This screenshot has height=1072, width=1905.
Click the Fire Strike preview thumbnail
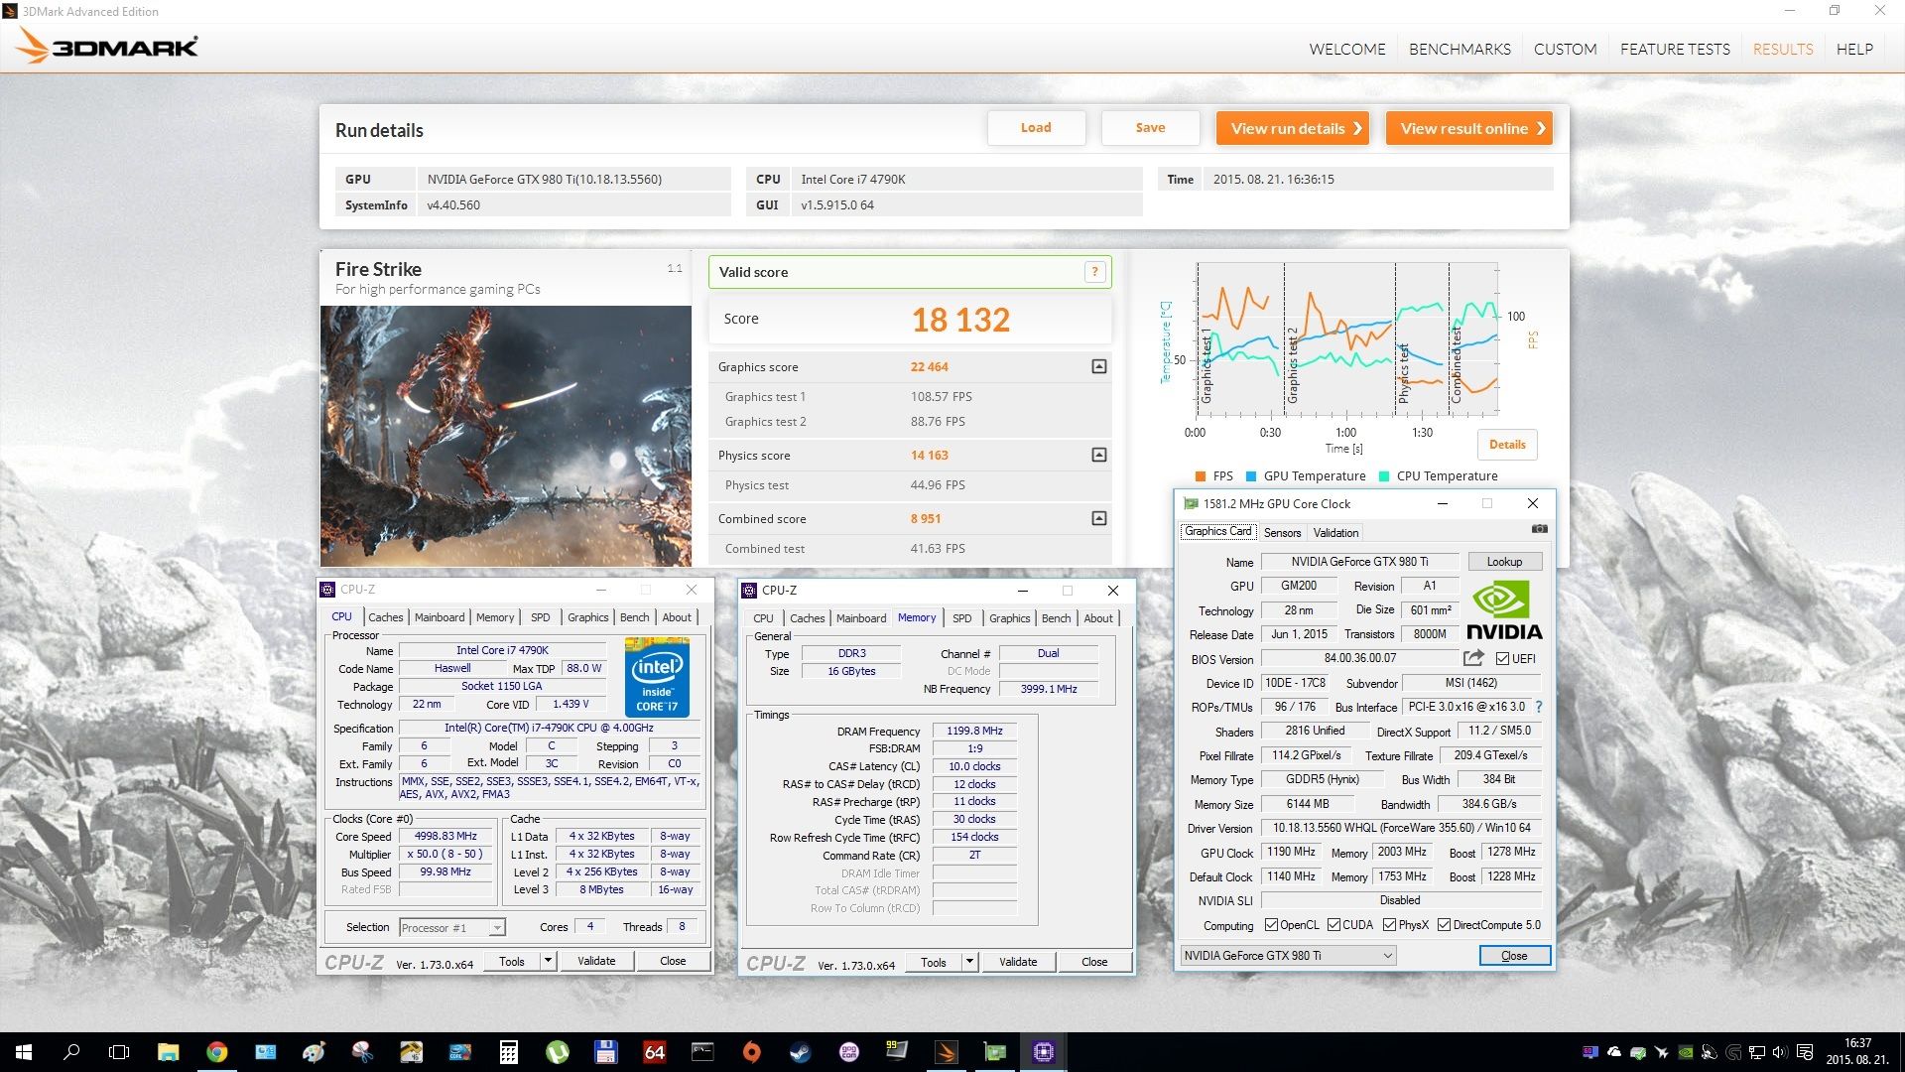(505, 436)
